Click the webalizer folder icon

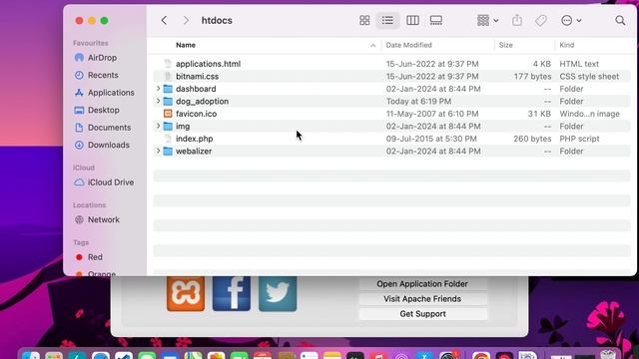click(168, 152)
